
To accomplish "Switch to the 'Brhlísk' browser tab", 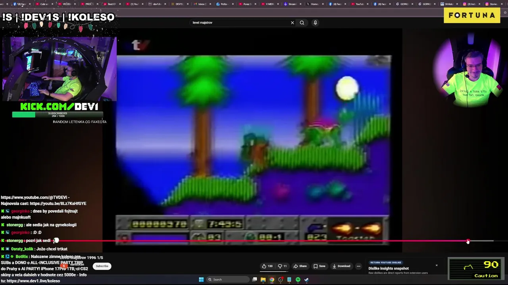I will click(x=448, y=4).
